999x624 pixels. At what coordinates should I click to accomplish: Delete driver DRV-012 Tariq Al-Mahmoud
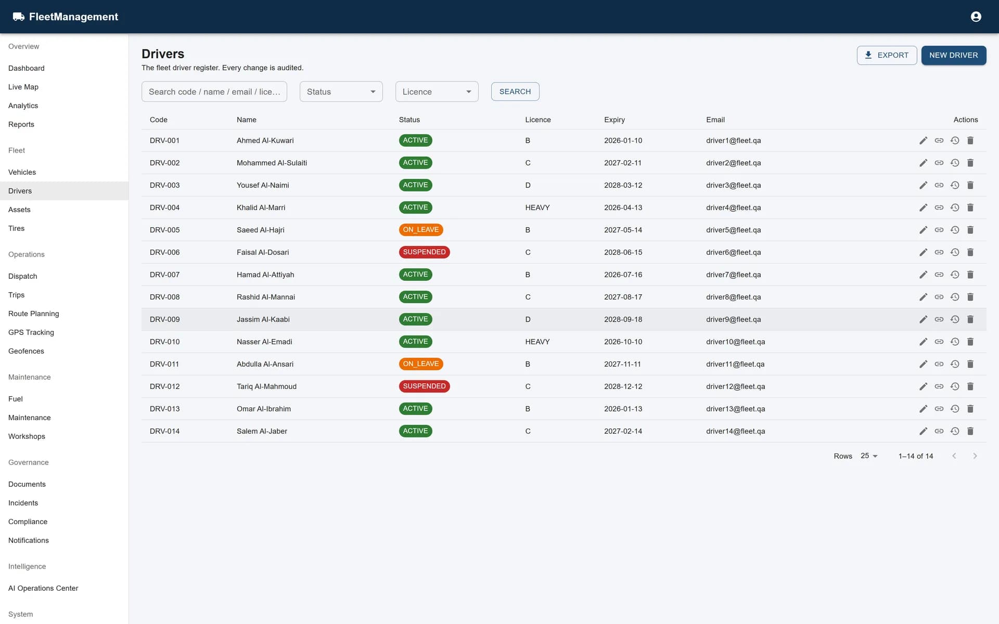970,386
